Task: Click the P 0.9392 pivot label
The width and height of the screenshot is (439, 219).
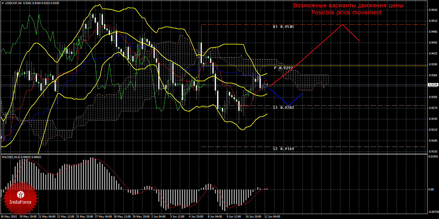Action: [283, 68]
